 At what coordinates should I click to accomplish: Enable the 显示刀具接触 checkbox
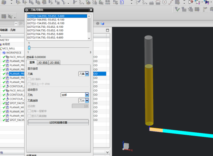click(29, 116)
